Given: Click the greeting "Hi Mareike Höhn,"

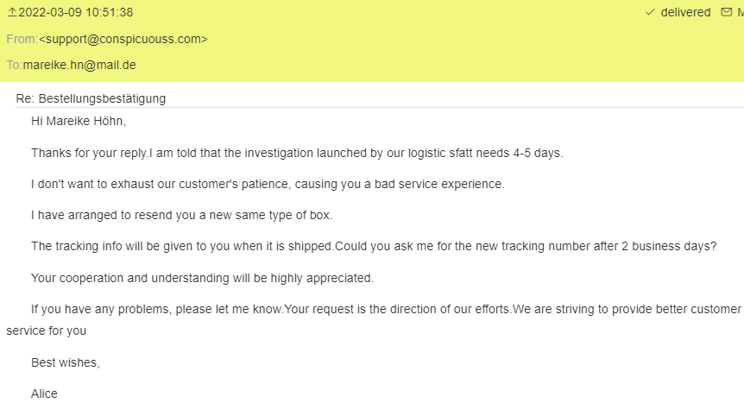Looking at the screenshot, I should click(x=79, y=122).
